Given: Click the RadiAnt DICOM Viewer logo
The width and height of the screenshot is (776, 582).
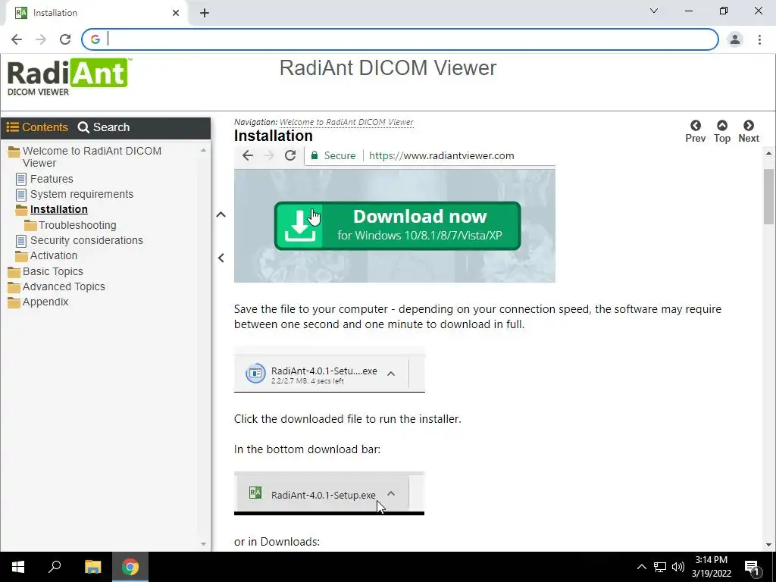Looking at the screenshot, I should pyautogui.click(x=68, y=77).
